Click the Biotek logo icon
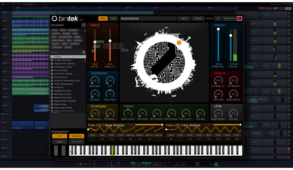 [x=54, y=18]
